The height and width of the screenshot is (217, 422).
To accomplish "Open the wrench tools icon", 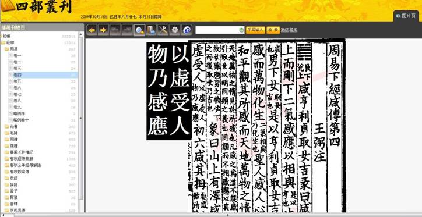I will (163, 30).
